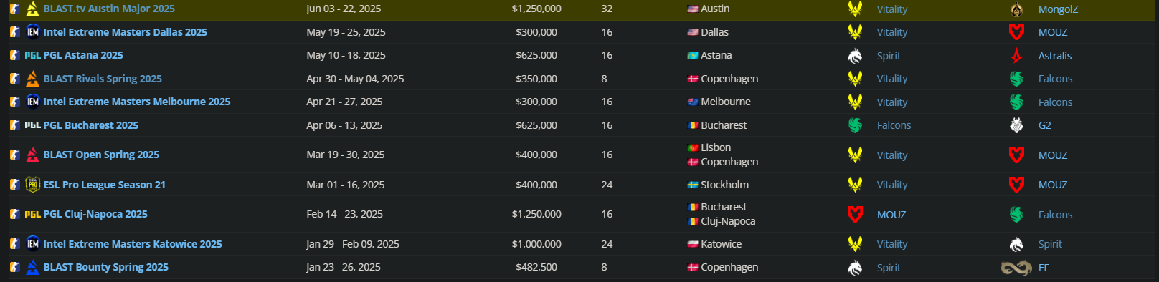Click Falcons logo in PGL Bucharest winner column
The width and height of the screenshot is (1159, 282).
click(855, 125)
